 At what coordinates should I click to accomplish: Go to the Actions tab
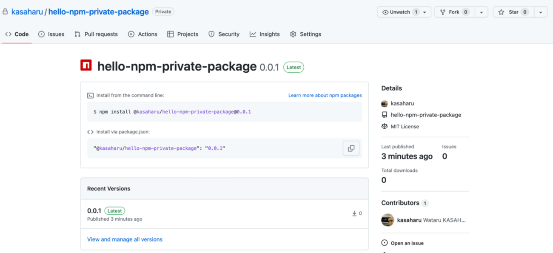(x=143, y=34)
